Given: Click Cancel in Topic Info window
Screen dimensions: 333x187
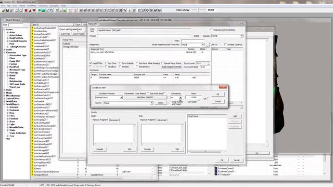Looking at the screenshot, I should 236,161.
